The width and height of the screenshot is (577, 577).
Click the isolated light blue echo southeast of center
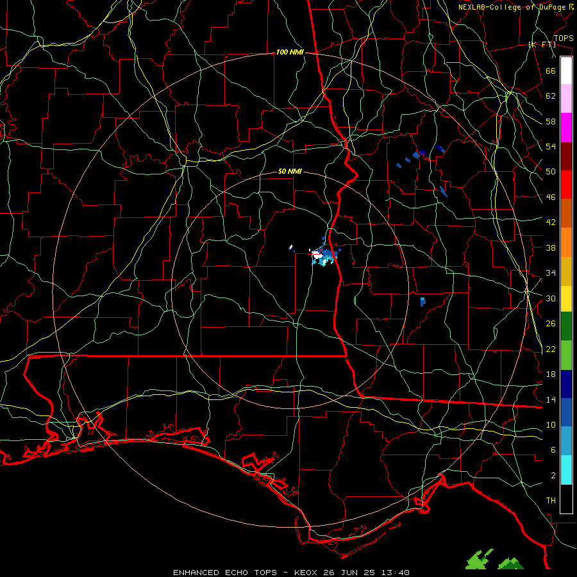[423, 302]
